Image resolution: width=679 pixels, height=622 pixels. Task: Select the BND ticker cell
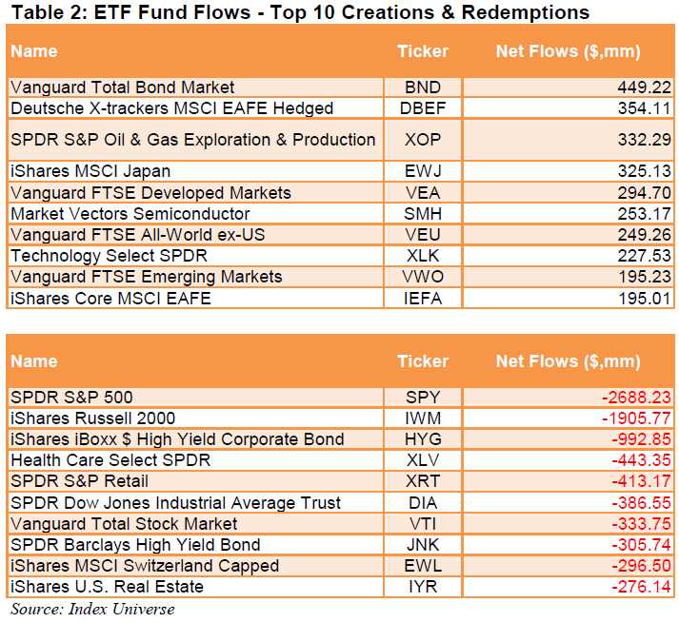pyautogui.click(x=422, y=87)
